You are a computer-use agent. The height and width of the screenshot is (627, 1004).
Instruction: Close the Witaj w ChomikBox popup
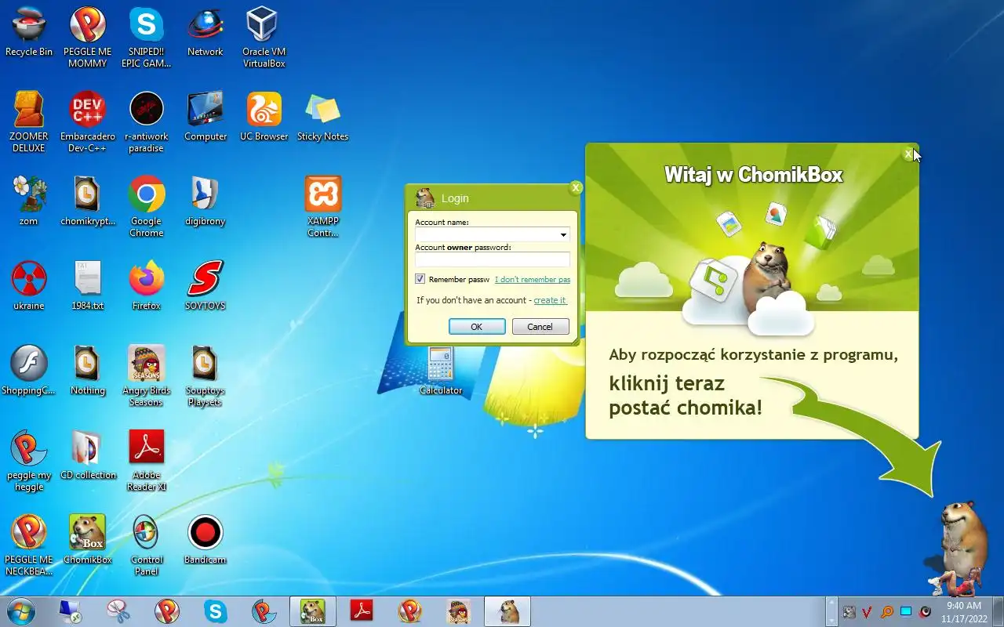(x=909, y=154)
